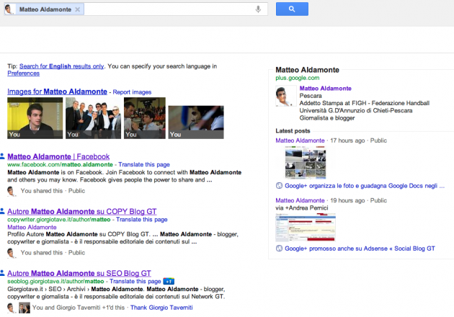Open Matteo Aldamonte profile name link
Screen dimensions: 454x317
point(325,89)
